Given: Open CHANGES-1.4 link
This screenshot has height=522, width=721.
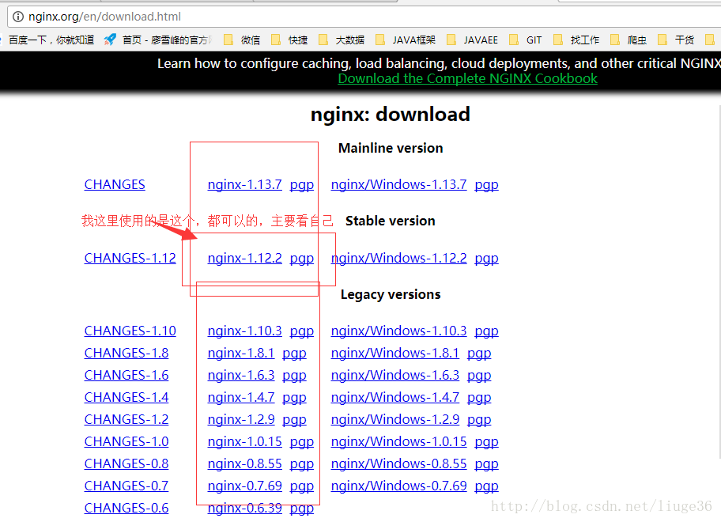Looking at the screenshot, I should point(126,397).
